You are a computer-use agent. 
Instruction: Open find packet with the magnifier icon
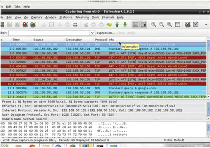tap(86, 25)
